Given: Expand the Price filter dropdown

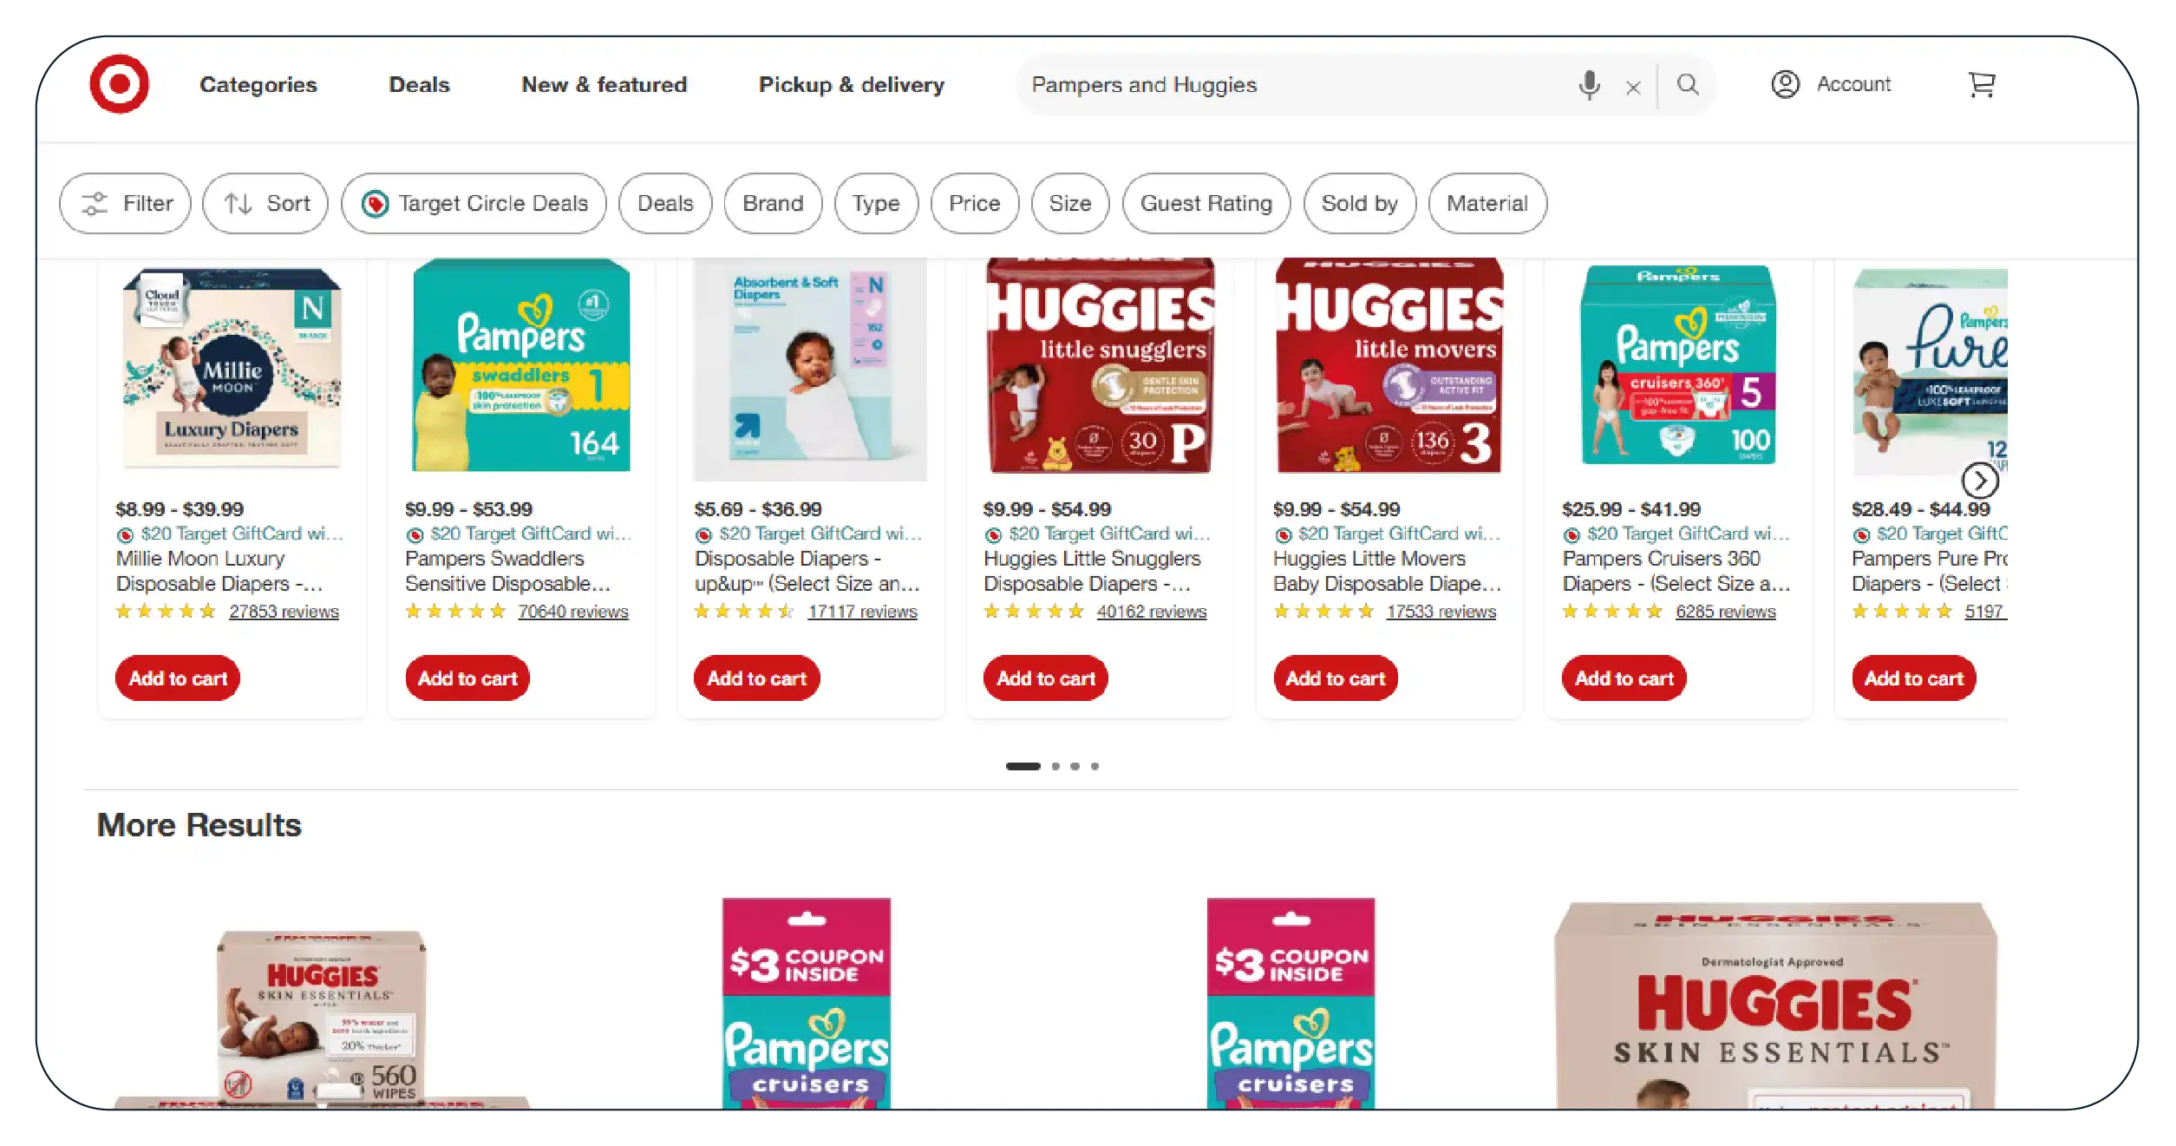Looking at the screenshot, I should [x=974, y=204].
